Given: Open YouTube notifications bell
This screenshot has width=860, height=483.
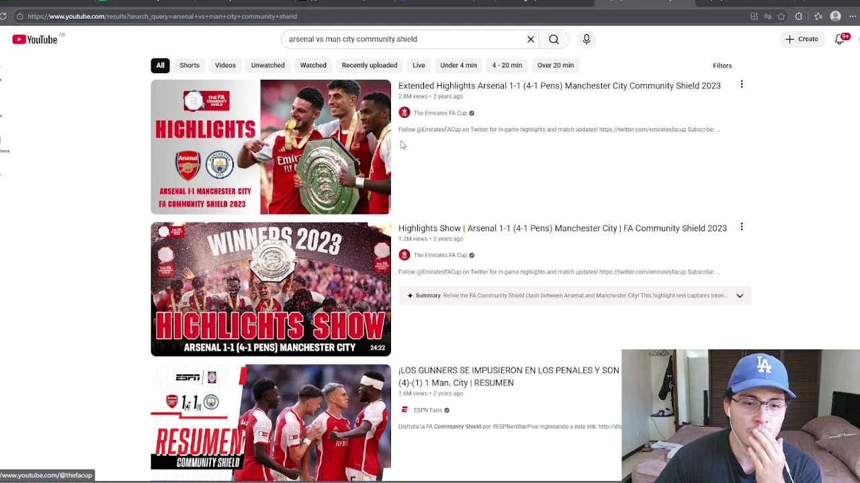Looking at the screenshot, I should click(x=840, y=39).
